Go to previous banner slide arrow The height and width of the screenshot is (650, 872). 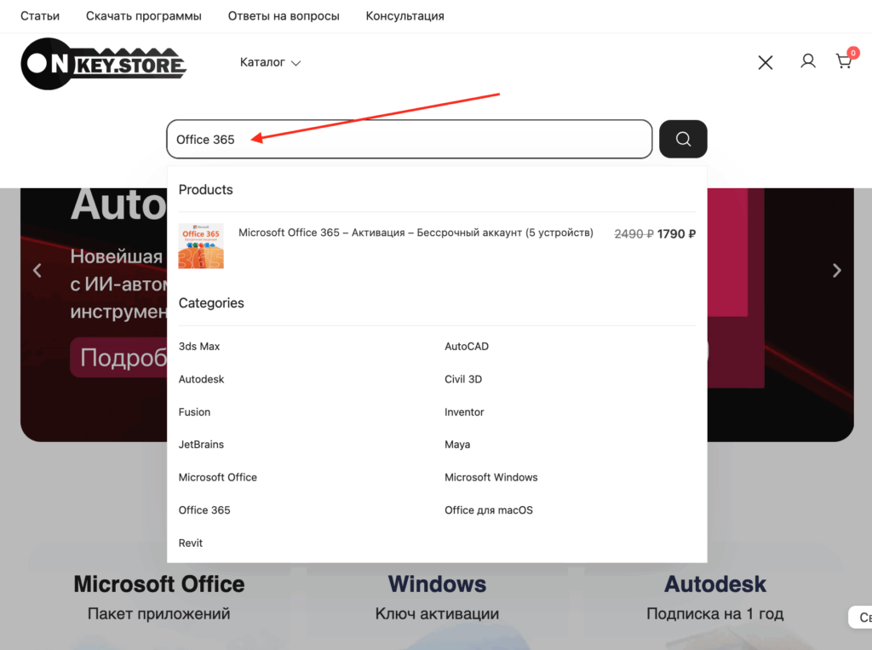37,271
